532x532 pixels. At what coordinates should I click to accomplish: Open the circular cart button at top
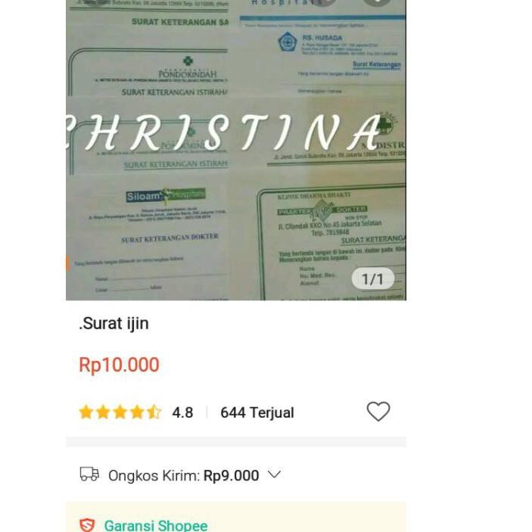coord(323,2)
